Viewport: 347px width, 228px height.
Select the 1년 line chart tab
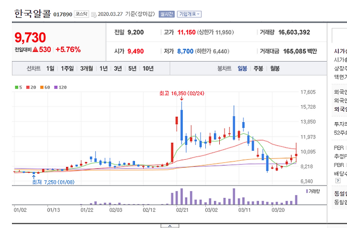104,69
